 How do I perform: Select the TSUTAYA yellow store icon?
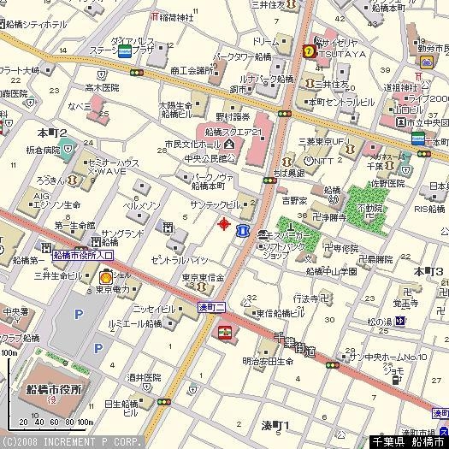[310, 51]
